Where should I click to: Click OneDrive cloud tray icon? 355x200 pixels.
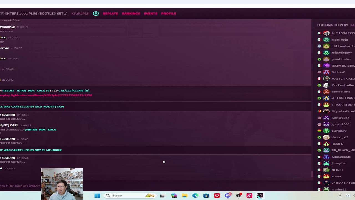[x=348, y=196]
